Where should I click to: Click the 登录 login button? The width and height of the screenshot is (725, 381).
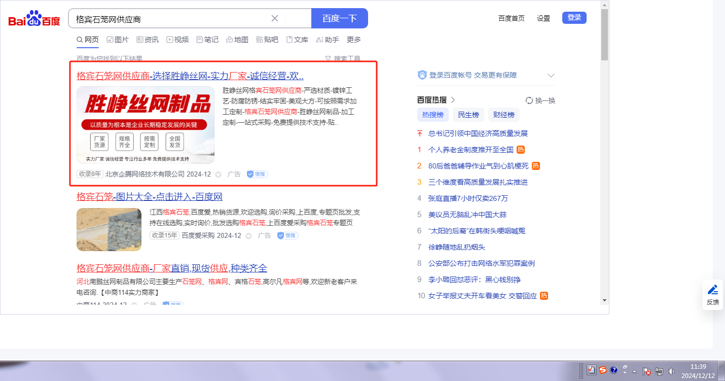tap(574, 18)
